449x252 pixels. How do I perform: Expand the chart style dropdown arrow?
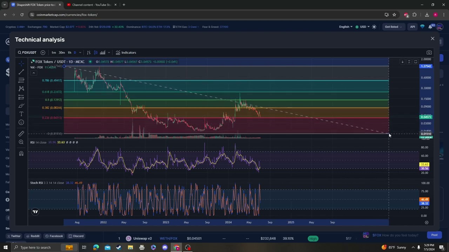[x=109, y=52]
